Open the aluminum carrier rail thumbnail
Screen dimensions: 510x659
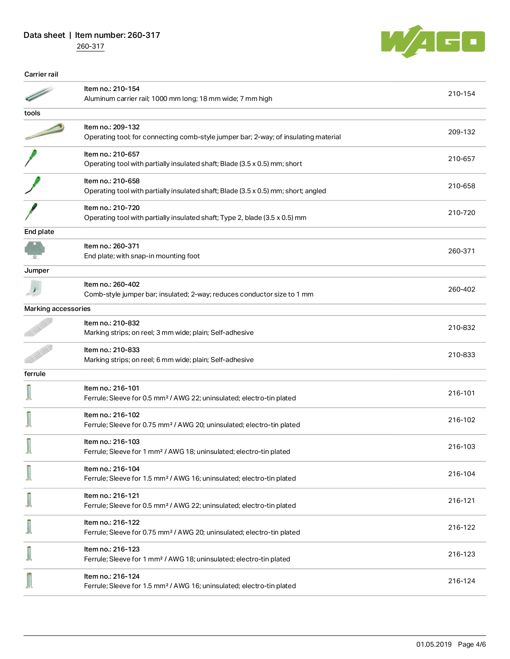(40, 94)
